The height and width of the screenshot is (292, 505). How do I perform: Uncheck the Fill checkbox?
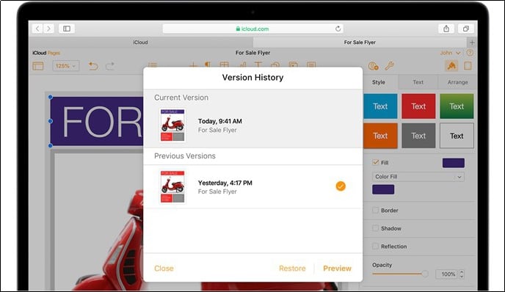[x=375, y=162]
